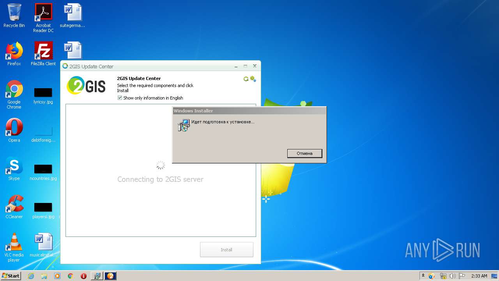499x281 pixels.
Task: Open the Start menu
Action: pos(11,276)
